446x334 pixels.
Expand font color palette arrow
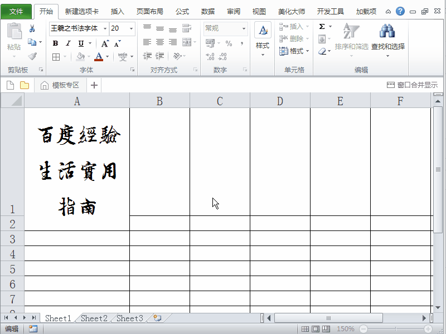click(x=107, y=57)
